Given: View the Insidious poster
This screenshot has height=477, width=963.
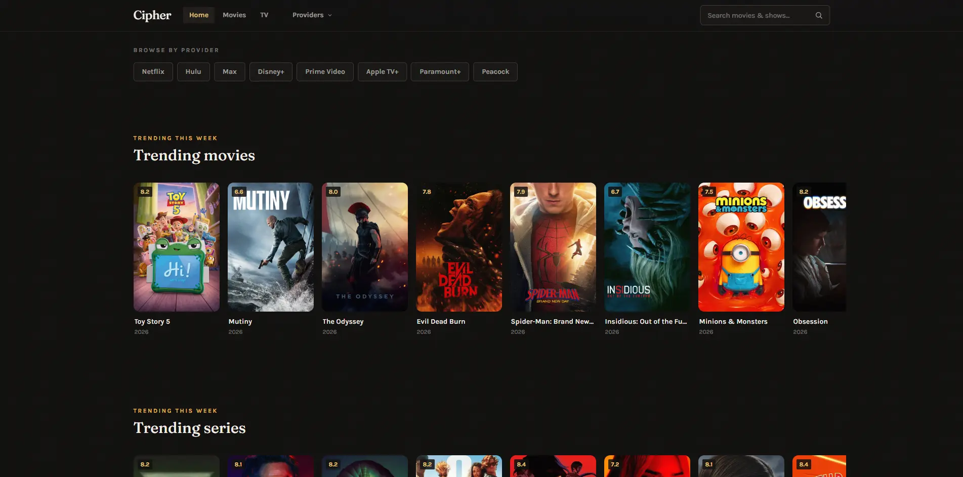Looking at the screenshot, I should [x=647, y=247].
